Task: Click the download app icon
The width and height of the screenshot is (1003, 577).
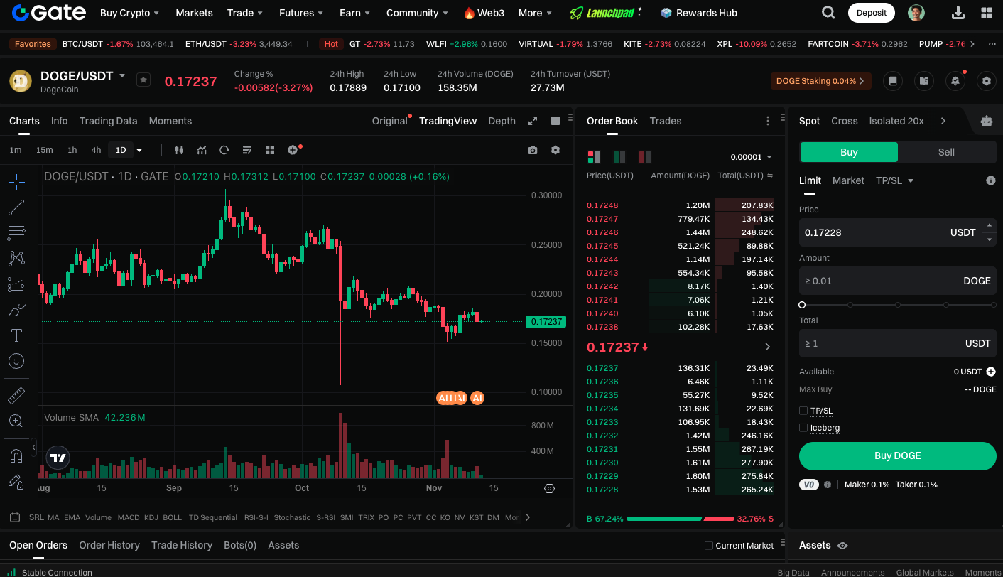Action: [x=958, y=13]
